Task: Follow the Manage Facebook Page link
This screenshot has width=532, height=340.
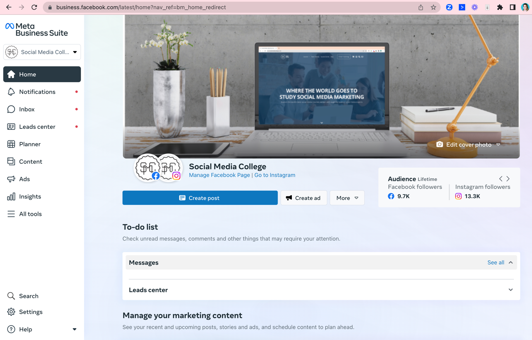Action: 219,175
